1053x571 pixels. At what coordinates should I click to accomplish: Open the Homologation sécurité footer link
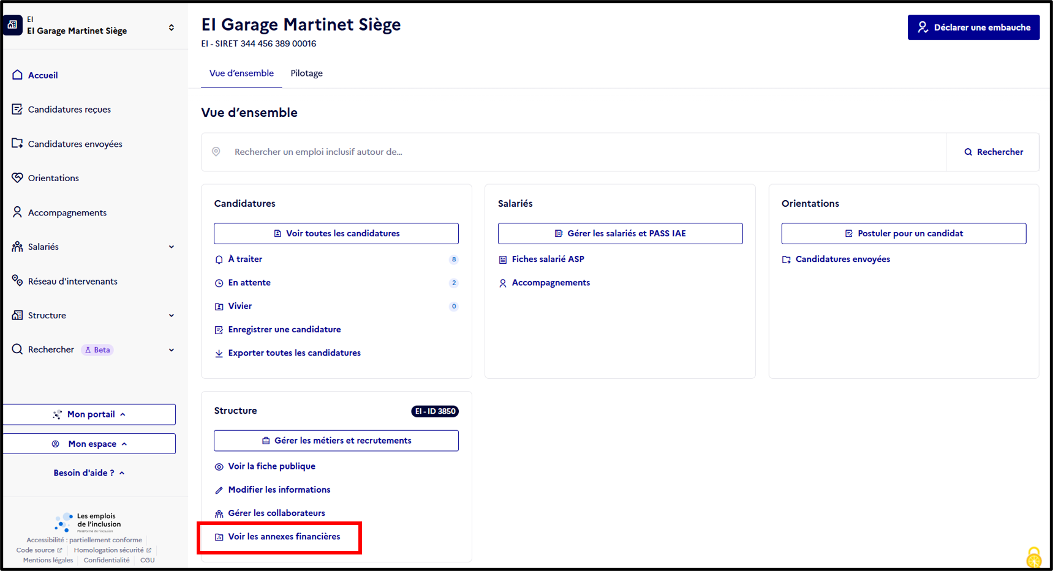pos(113,550)
